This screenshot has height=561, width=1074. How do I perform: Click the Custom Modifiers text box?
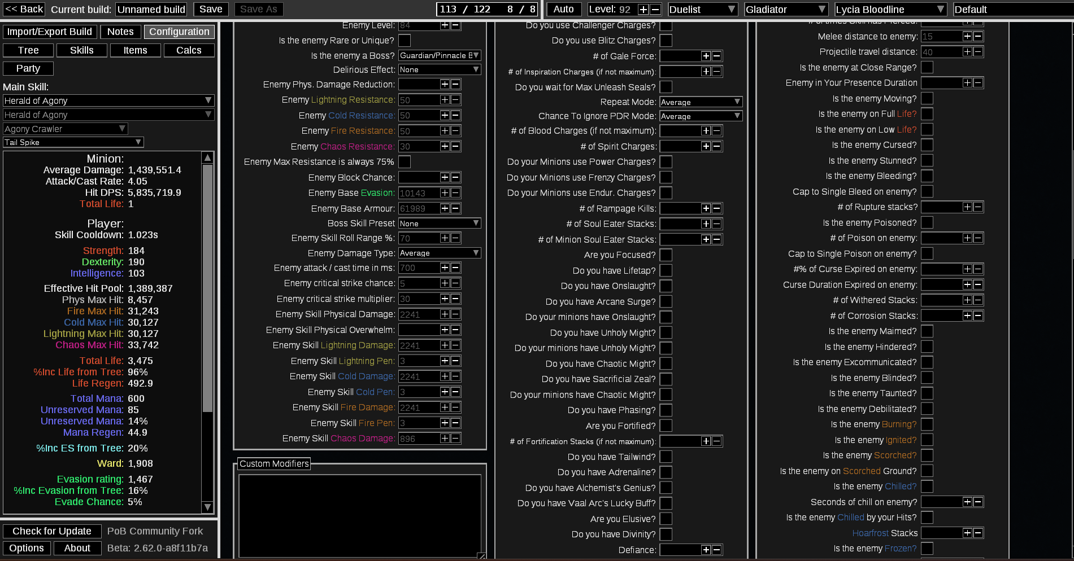click(x=360, y=515)
